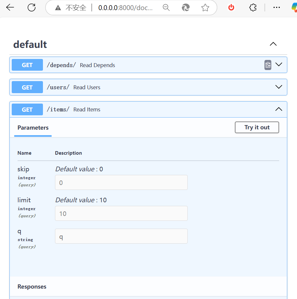Collapse the default section chevron
The image size is (297, 299).
click(x=273, y=44)
